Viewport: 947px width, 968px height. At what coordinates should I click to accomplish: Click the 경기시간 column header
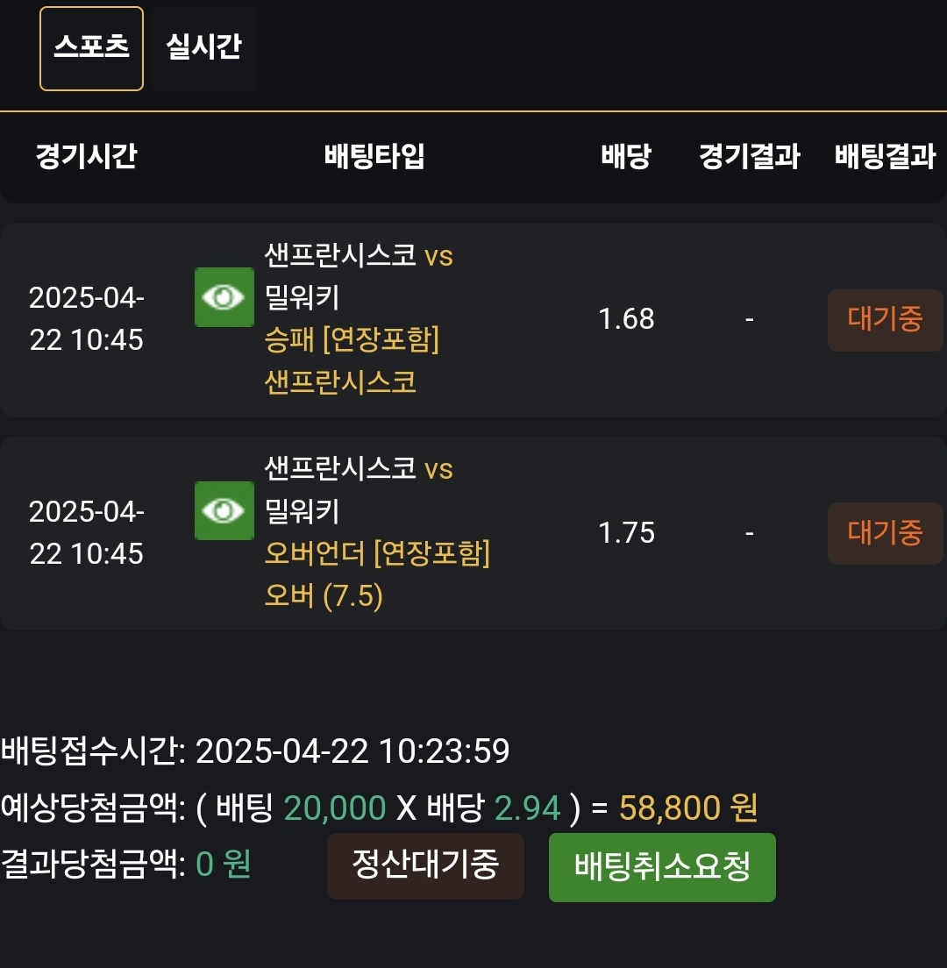click(x=86, y=158)
